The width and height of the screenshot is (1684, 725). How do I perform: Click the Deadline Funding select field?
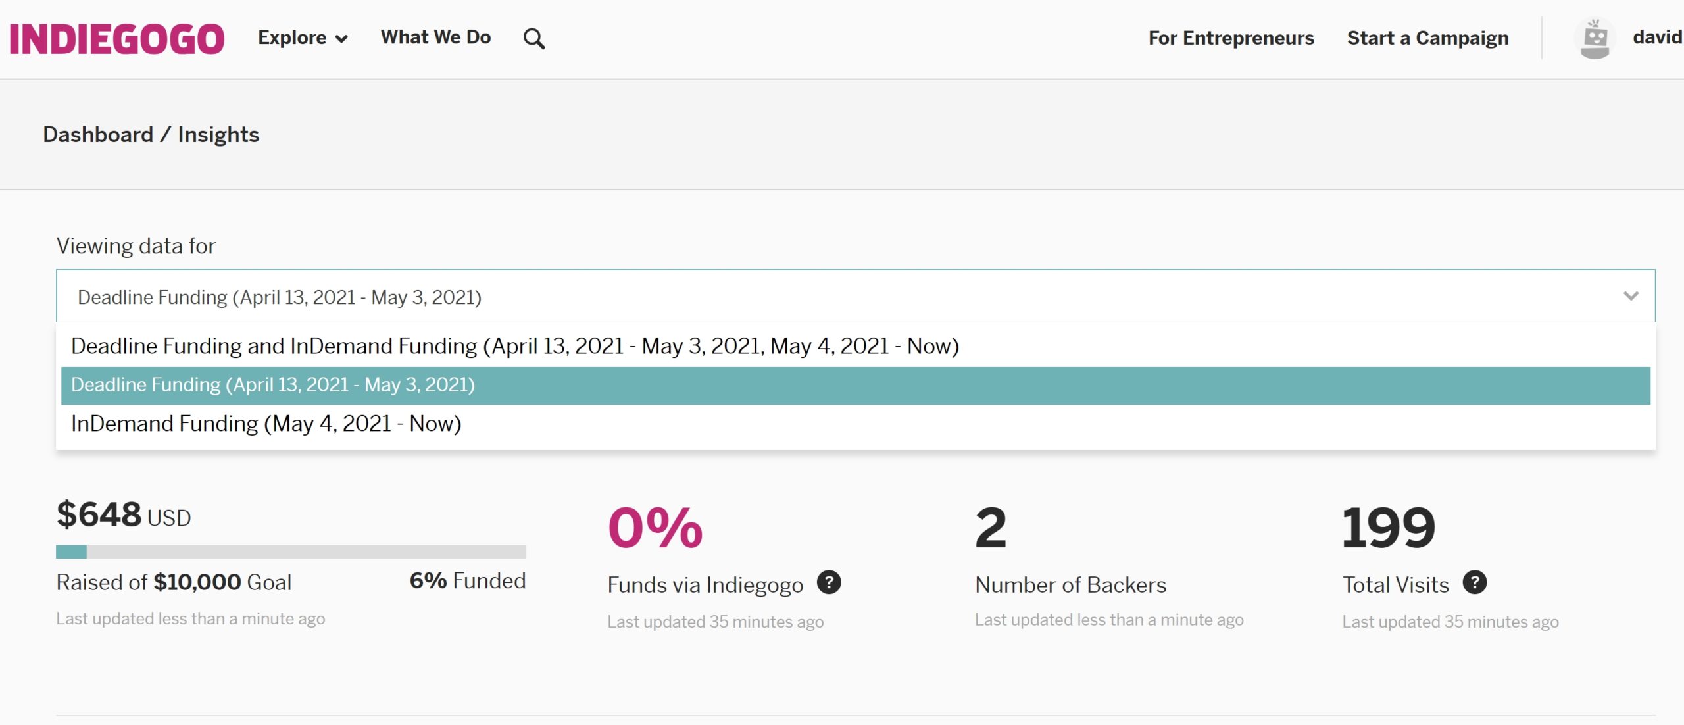[x=856, y=296]
